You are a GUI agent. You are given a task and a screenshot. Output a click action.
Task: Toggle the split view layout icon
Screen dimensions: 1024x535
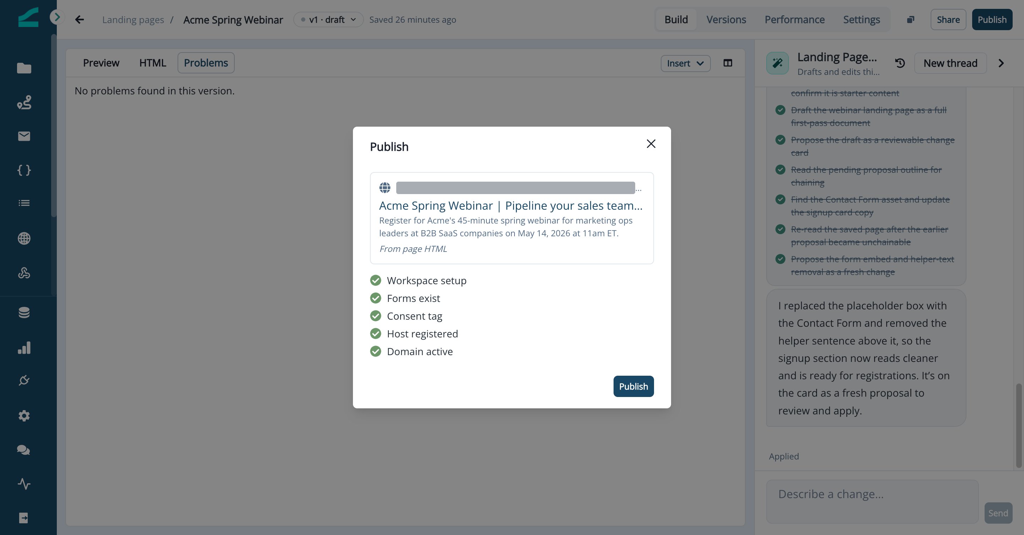(x=728, y=63)
